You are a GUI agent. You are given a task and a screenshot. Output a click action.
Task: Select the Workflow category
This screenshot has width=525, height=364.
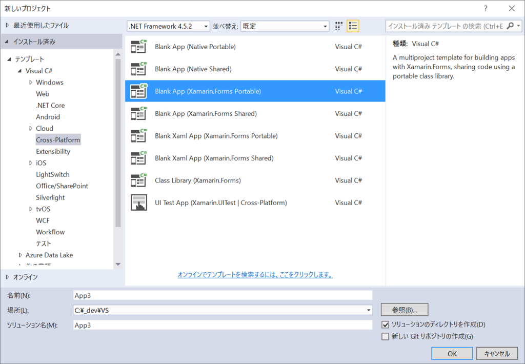tap(50, 232)
